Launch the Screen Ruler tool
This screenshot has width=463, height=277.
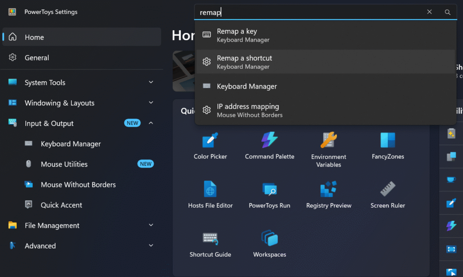[x=387, y=189]
